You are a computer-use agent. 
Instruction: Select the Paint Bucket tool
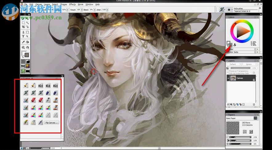coord(27,42)
